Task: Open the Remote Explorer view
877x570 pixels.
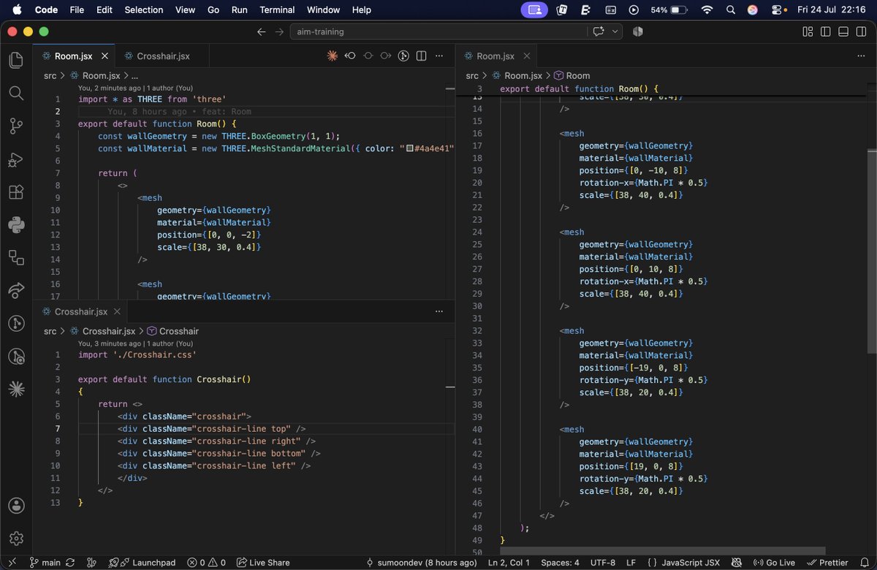Action: [16, 257]
